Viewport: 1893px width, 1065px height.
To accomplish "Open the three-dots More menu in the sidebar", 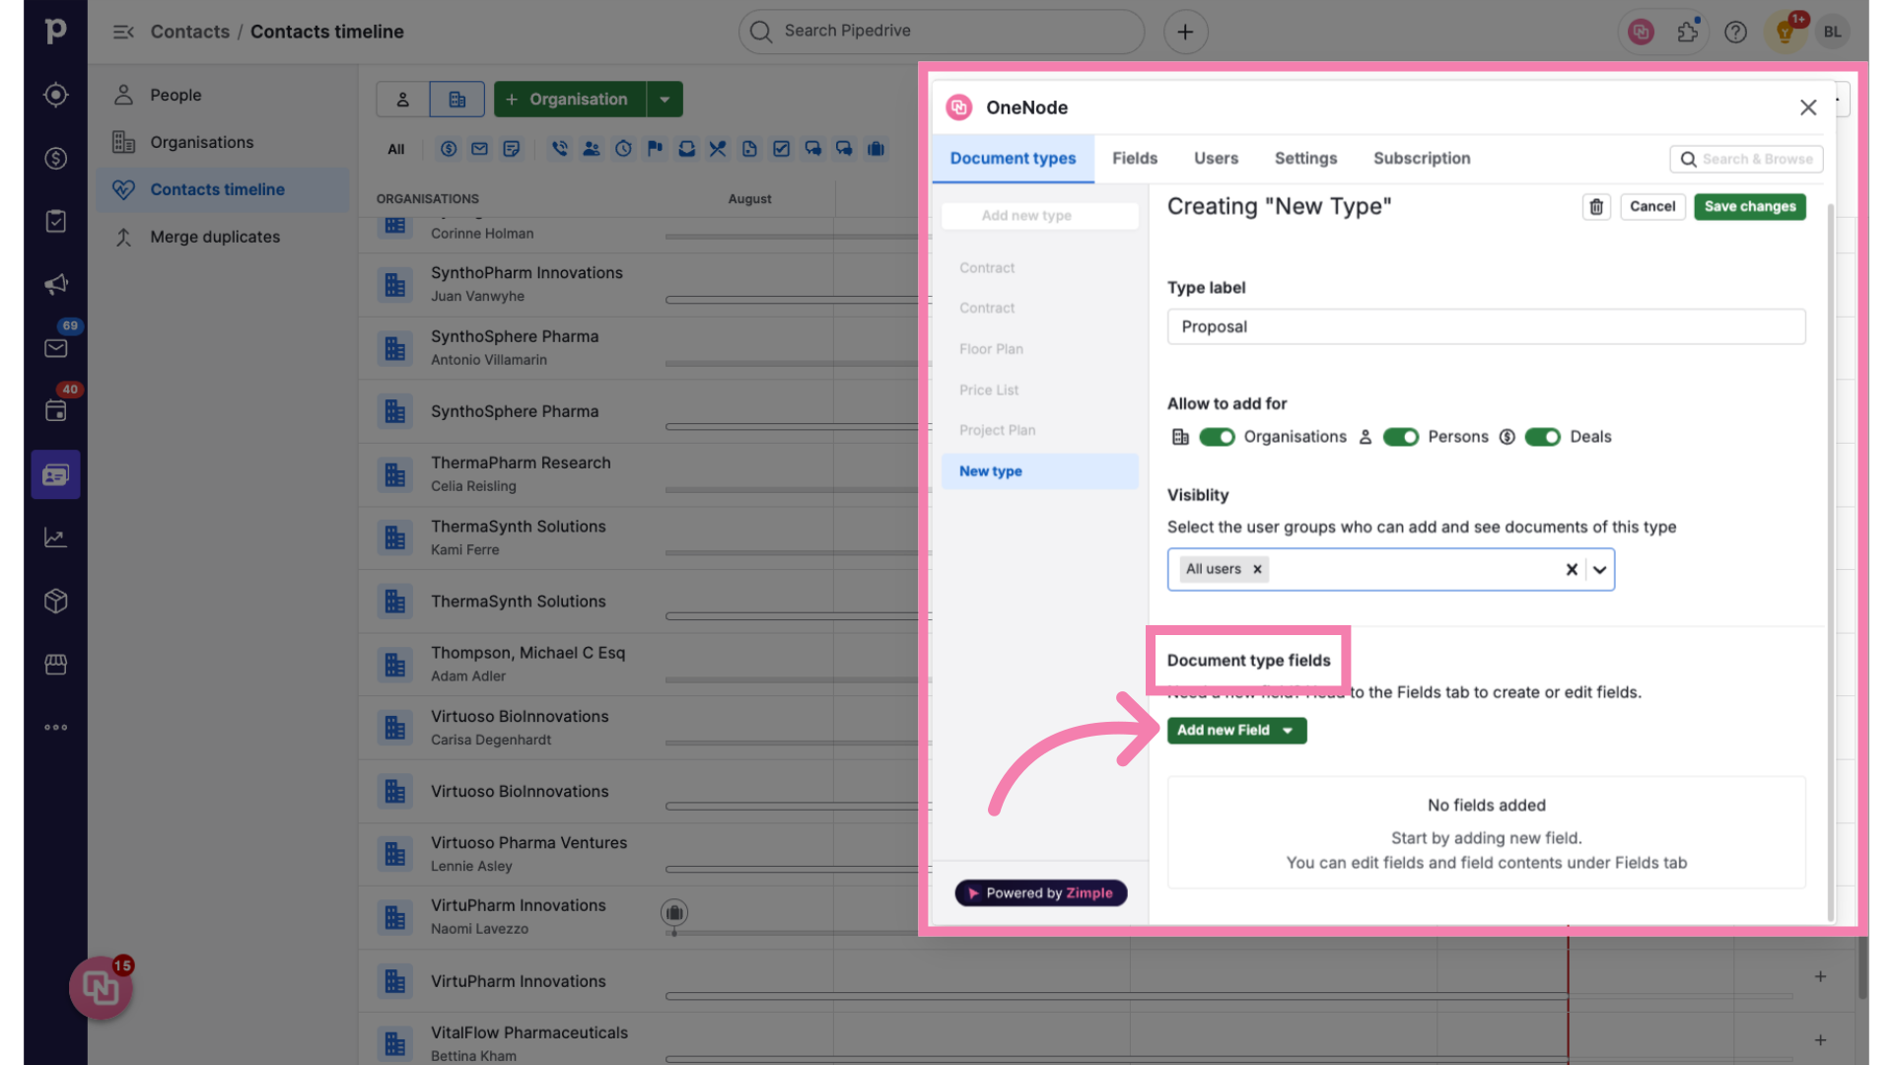I will [x=55, y=728].
